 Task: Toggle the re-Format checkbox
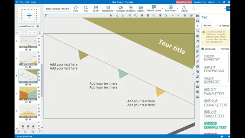[216, 26]
